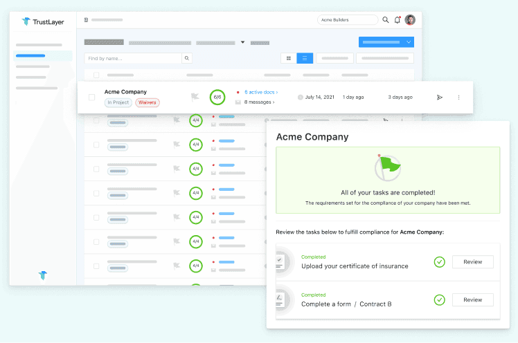This screenshot has width=518, height=343.
Task: Click search button beside Find by name
Action: coord(187,58)
